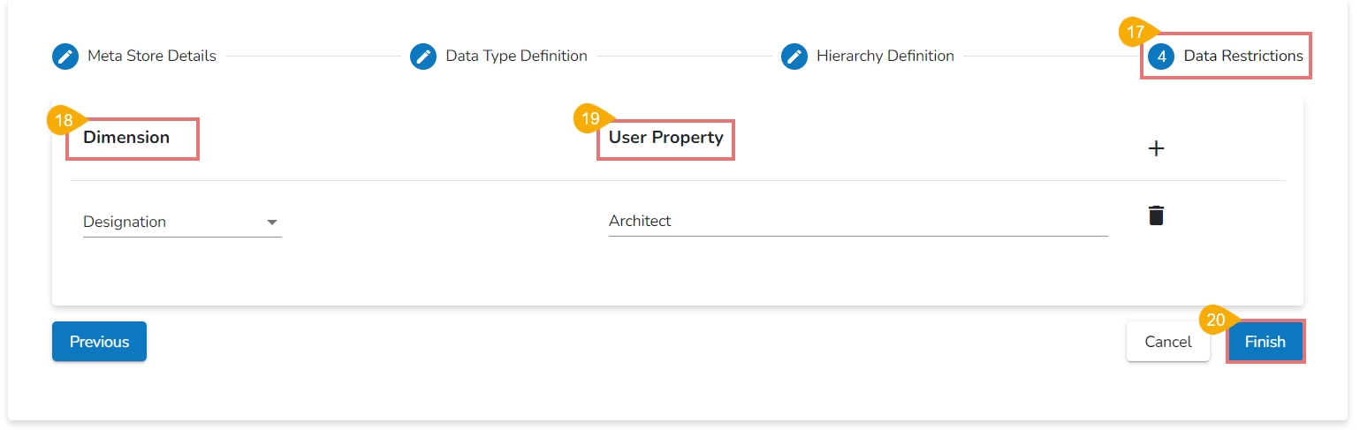Image resolution: width=1360 pixels, height=430 pixels.
Task: Cancel the data store wizard
Action: (x=1167, y=342)
